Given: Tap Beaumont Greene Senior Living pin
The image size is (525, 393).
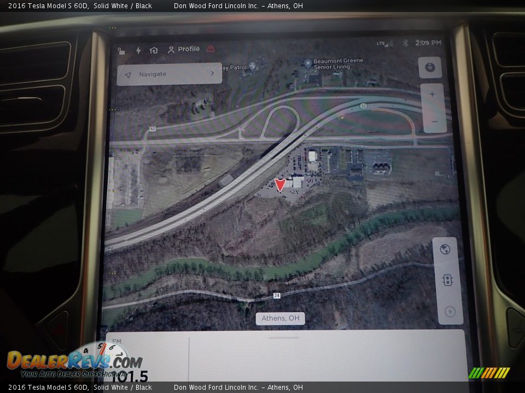Looking at the screenshot, I should [x=308, y=64].
